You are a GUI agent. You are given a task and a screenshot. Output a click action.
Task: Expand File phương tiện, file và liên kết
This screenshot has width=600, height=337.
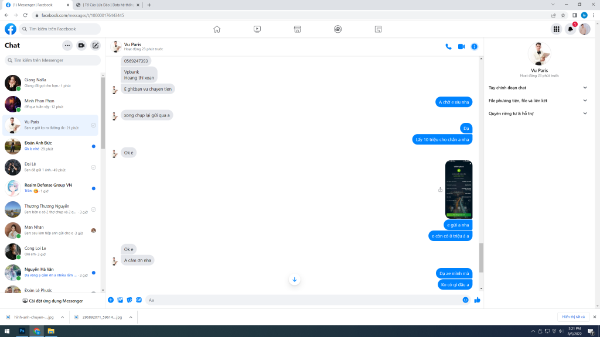tap(537, 101)
